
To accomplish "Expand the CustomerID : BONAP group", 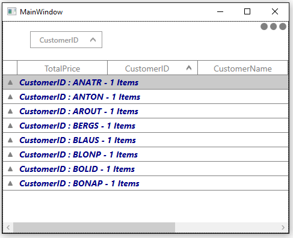I will click(10, 183).
